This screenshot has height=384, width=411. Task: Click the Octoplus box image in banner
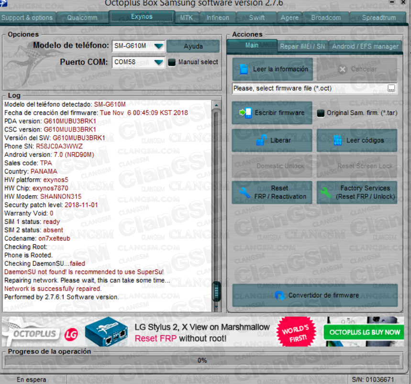[106, 331]
